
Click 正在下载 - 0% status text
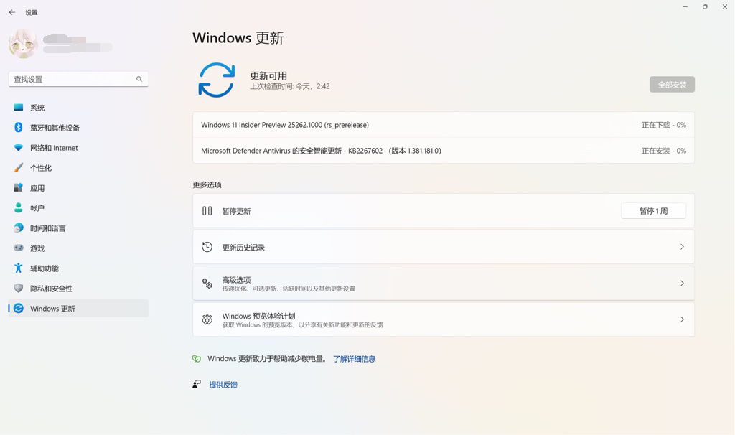click(664, 125)
